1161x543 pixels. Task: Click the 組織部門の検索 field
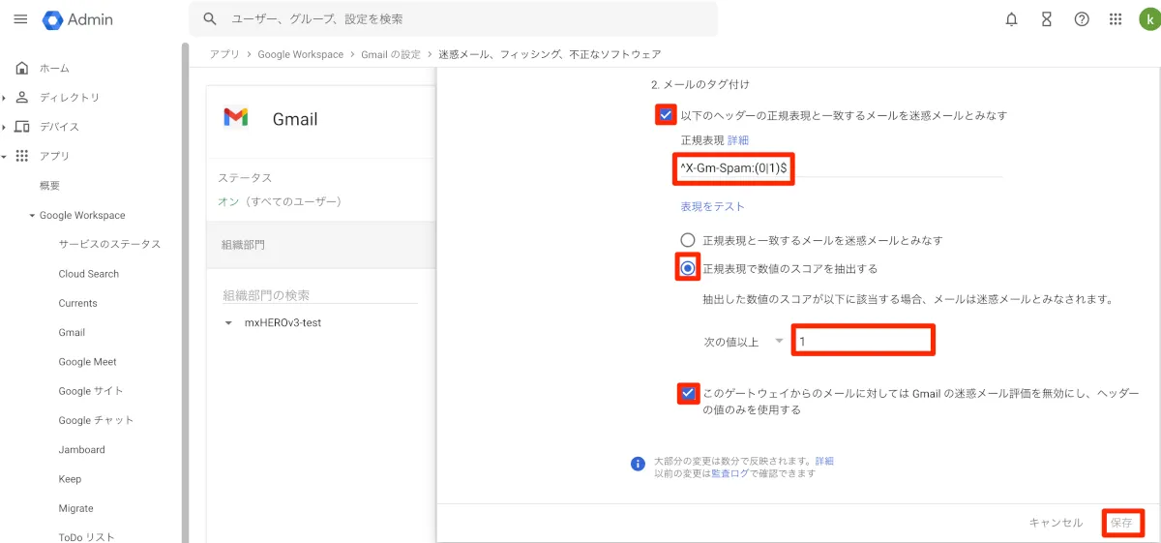320,295
